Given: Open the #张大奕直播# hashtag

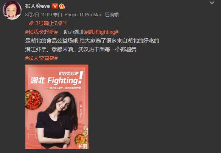Looking at the screenshot, I should [x=42, y=58].
